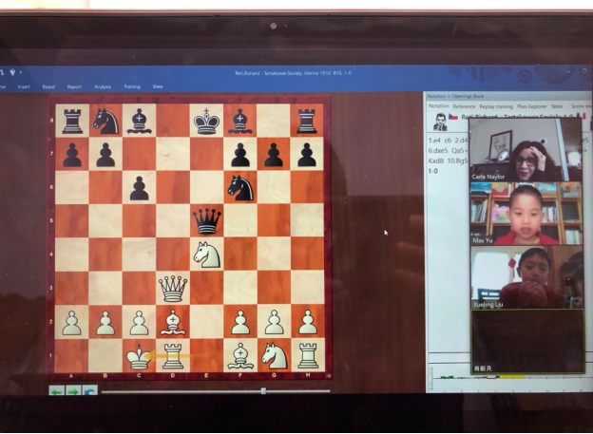Select the white rook on d1
The height and width of the screenshot is (434, 593).
173,356
